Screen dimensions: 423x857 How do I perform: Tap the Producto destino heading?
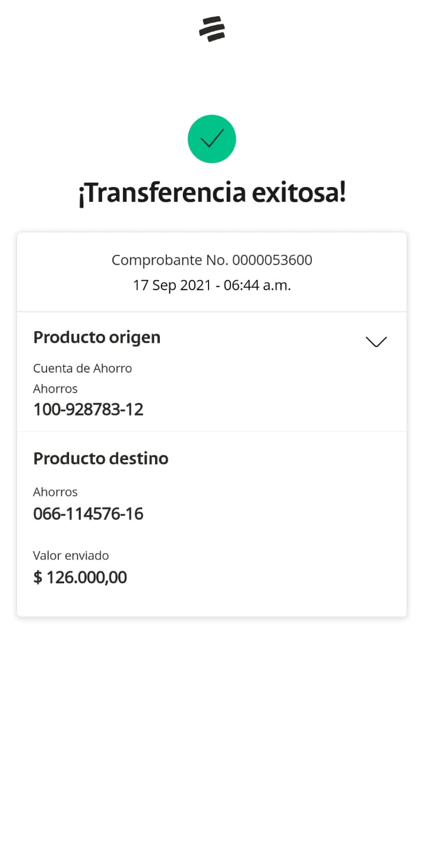101,458
